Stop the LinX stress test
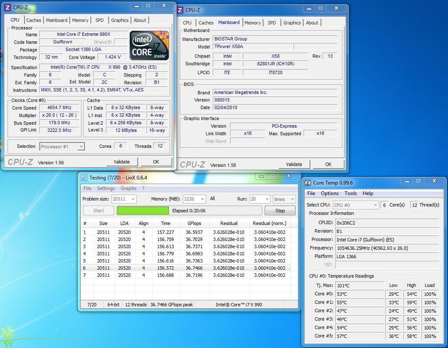Viewport: 448px width, 348px height. [x=280, y=211]
